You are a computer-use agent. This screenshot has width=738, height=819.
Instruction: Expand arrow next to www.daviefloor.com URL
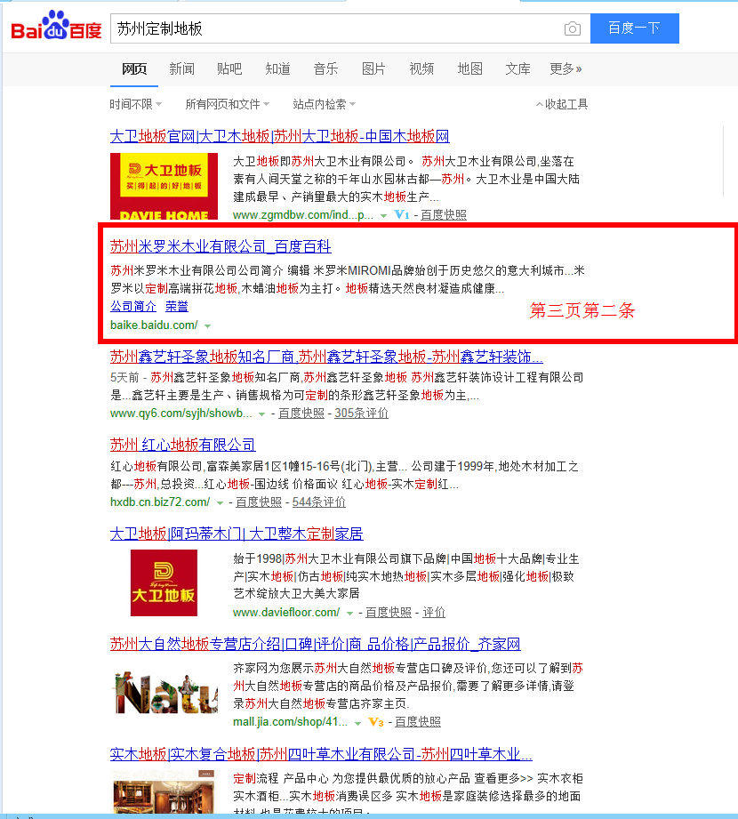(x=349, y=614)
